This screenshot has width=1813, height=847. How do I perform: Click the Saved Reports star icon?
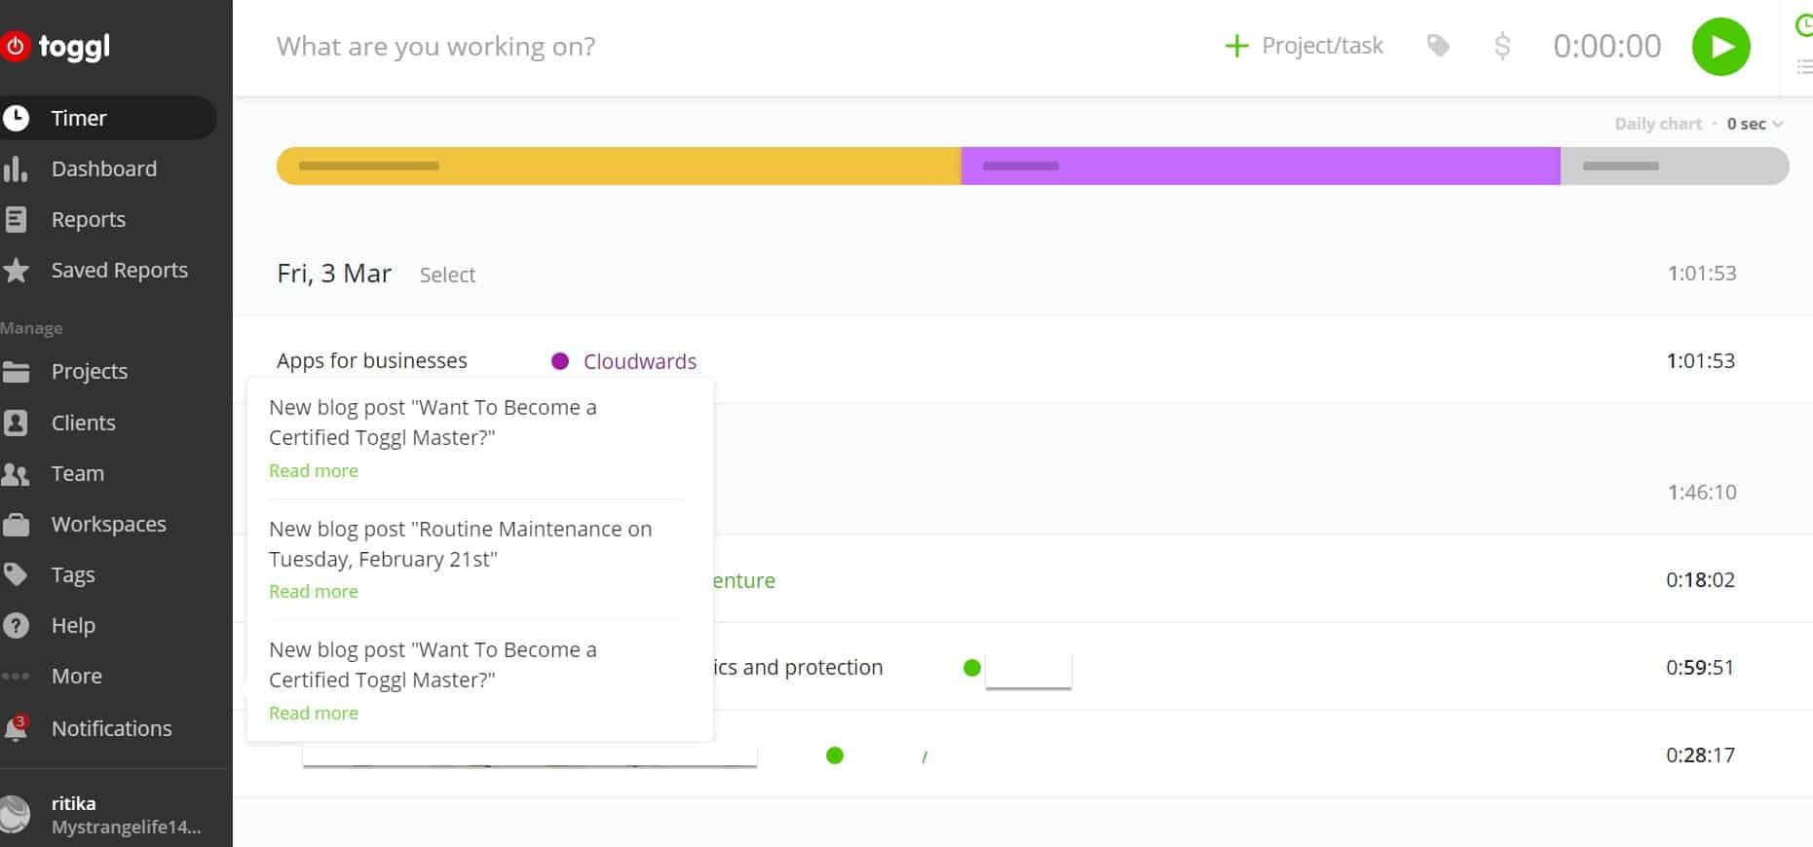16,270
